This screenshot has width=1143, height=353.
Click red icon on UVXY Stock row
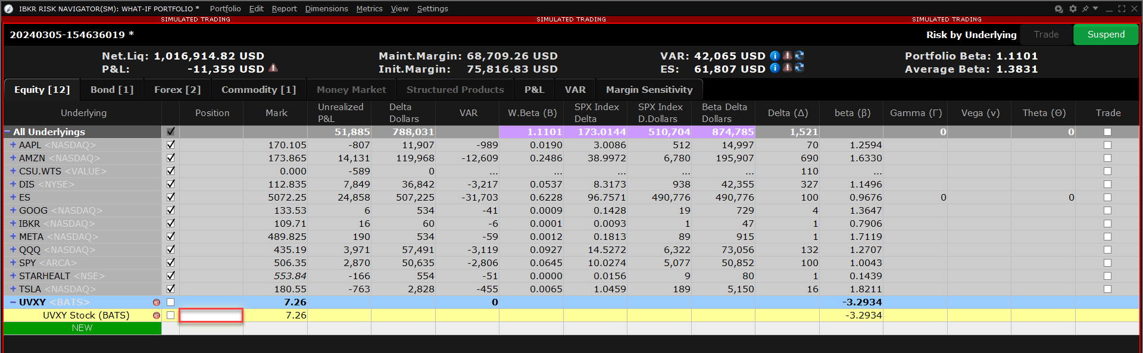157,315
